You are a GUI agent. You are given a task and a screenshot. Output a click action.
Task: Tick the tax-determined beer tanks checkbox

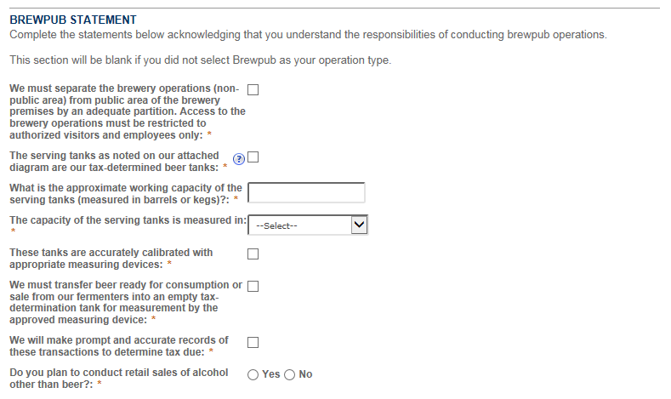coord(253,157)
